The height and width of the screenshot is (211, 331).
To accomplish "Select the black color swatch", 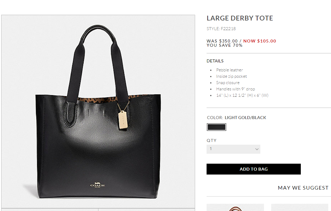I will 216,127.
